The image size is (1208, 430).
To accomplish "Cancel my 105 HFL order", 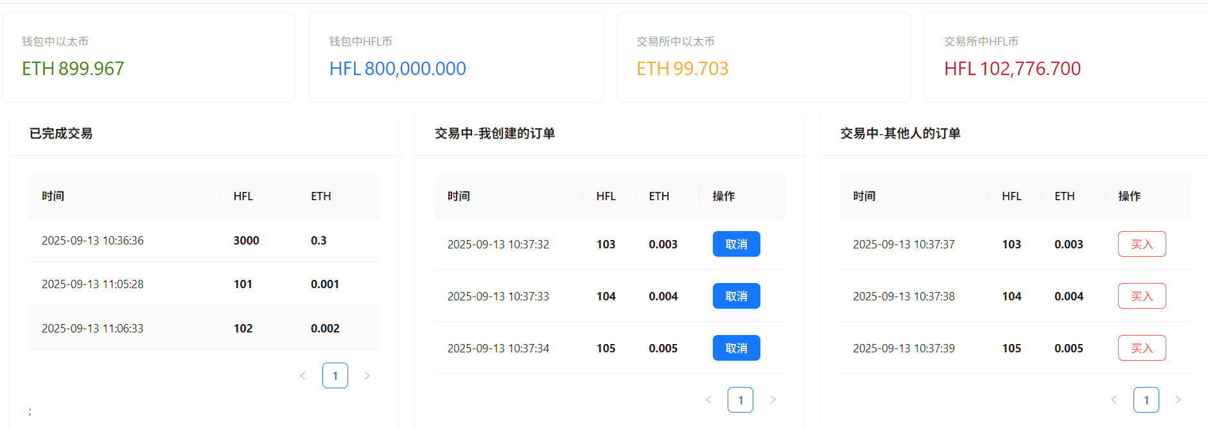I will click(736, 348).
